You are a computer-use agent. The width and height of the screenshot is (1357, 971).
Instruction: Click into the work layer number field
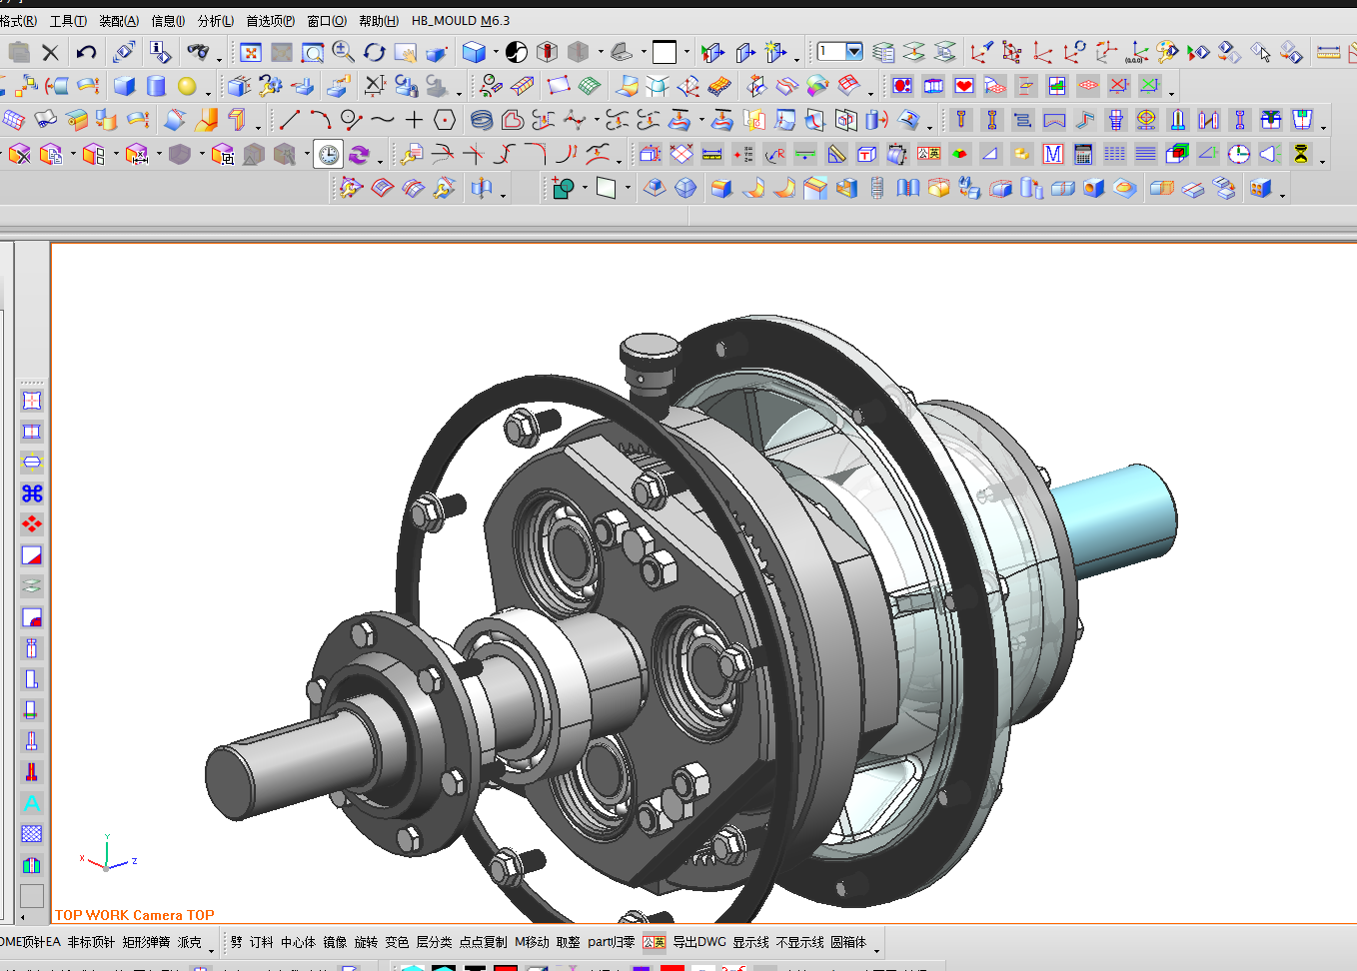pos(831,51)
